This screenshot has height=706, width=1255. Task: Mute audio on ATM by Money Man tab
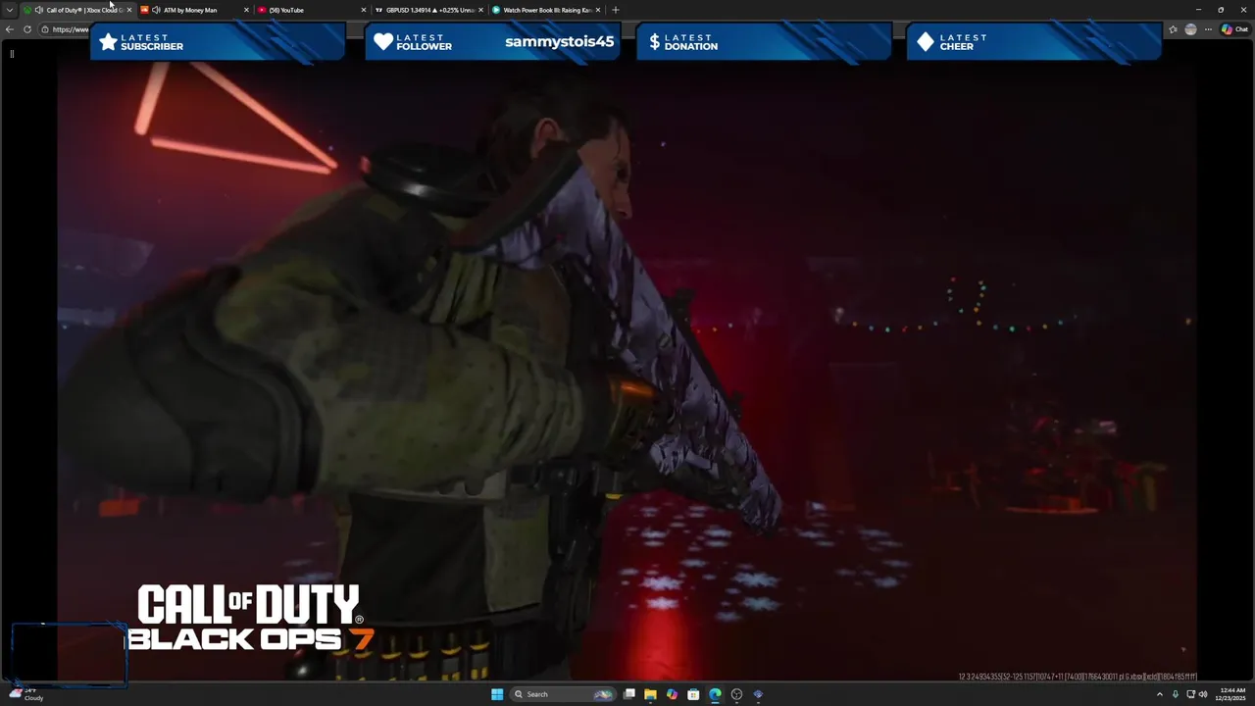click(156, 10)
